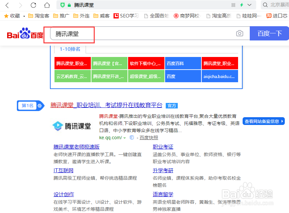Click the 百度快照 cached page link

(x=149, y=137)
